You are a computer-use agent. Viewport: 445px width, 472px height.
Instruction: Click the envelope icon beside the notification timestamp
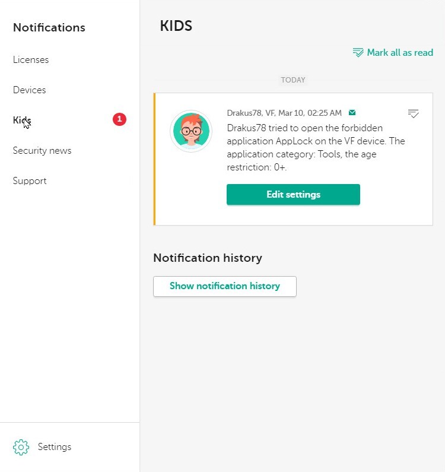click(352, 113)
